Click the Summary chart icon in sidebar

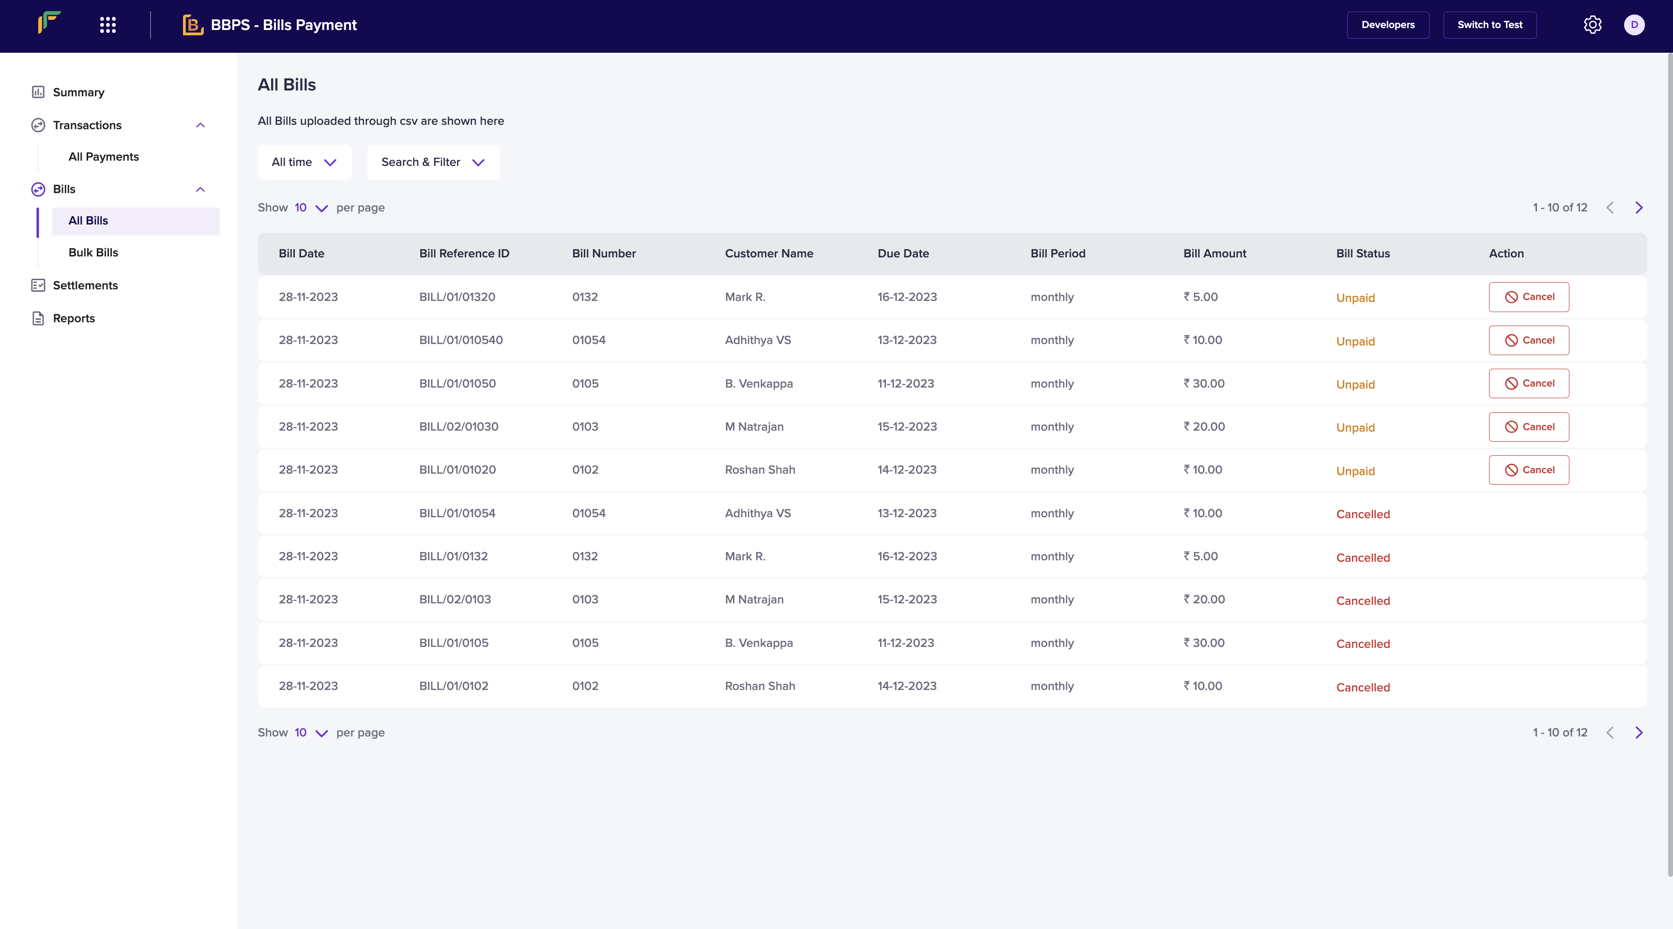point(38,92)
